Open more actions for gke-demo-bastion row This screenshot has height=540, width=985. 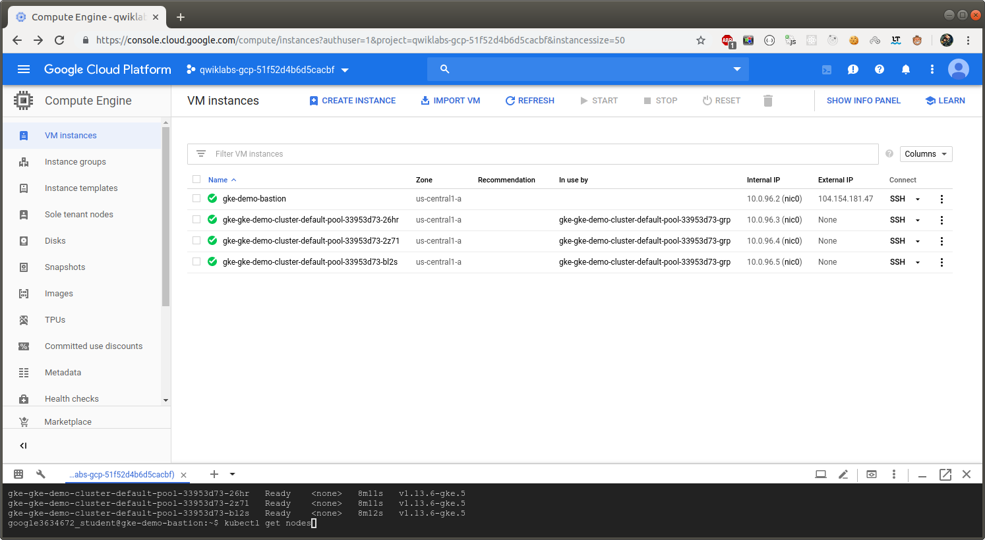941,199
